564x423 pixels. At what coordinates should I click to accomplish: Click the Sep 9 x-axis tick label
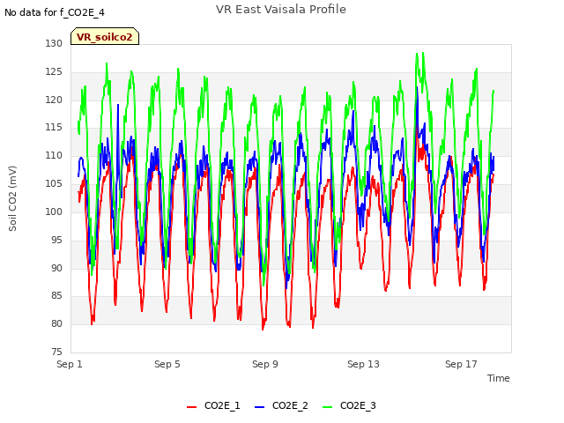[265, 364]
